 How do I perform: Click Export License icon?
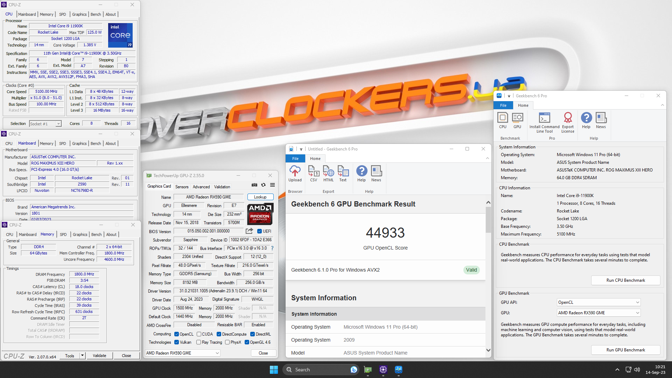coord(568,122)
